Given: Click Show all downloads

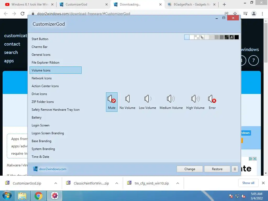Looking at the screenshot, I should [248, 183].
